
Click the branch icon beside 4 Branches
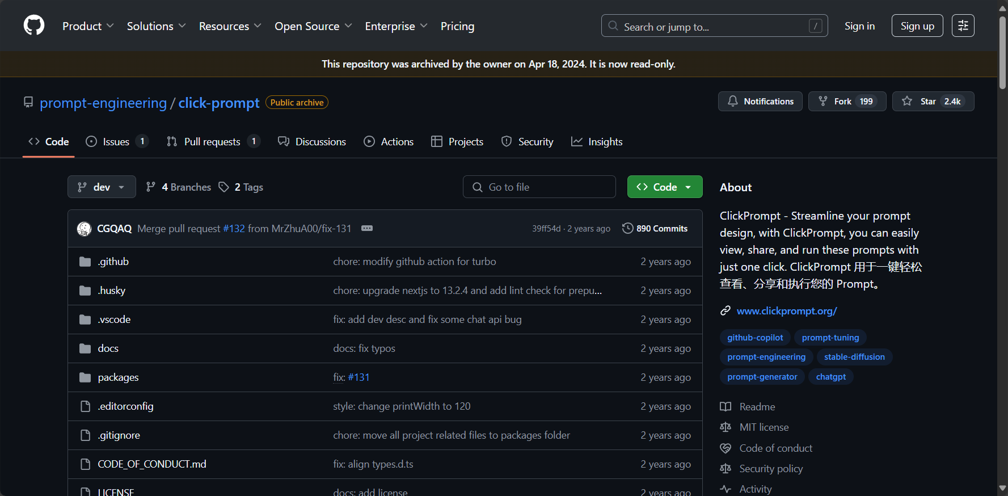coord(151,187)
